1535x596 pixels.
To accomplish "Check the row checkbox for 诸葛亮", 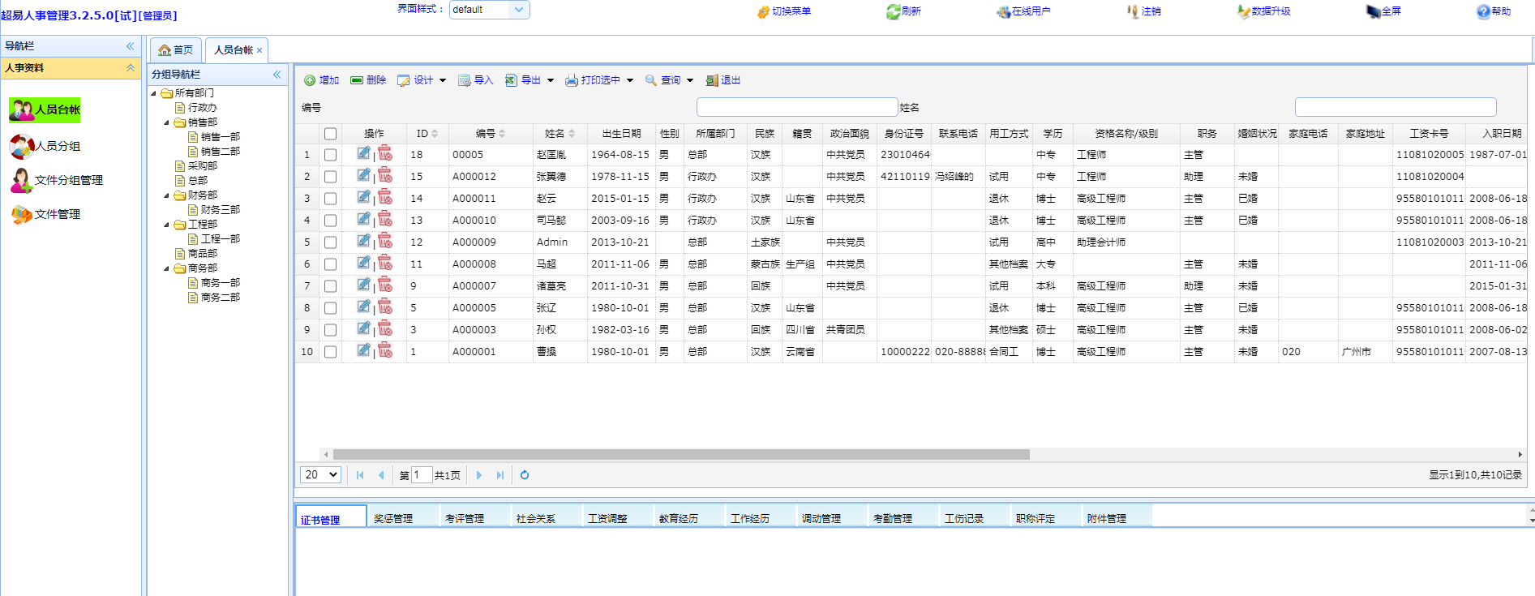I will [330, 286].
